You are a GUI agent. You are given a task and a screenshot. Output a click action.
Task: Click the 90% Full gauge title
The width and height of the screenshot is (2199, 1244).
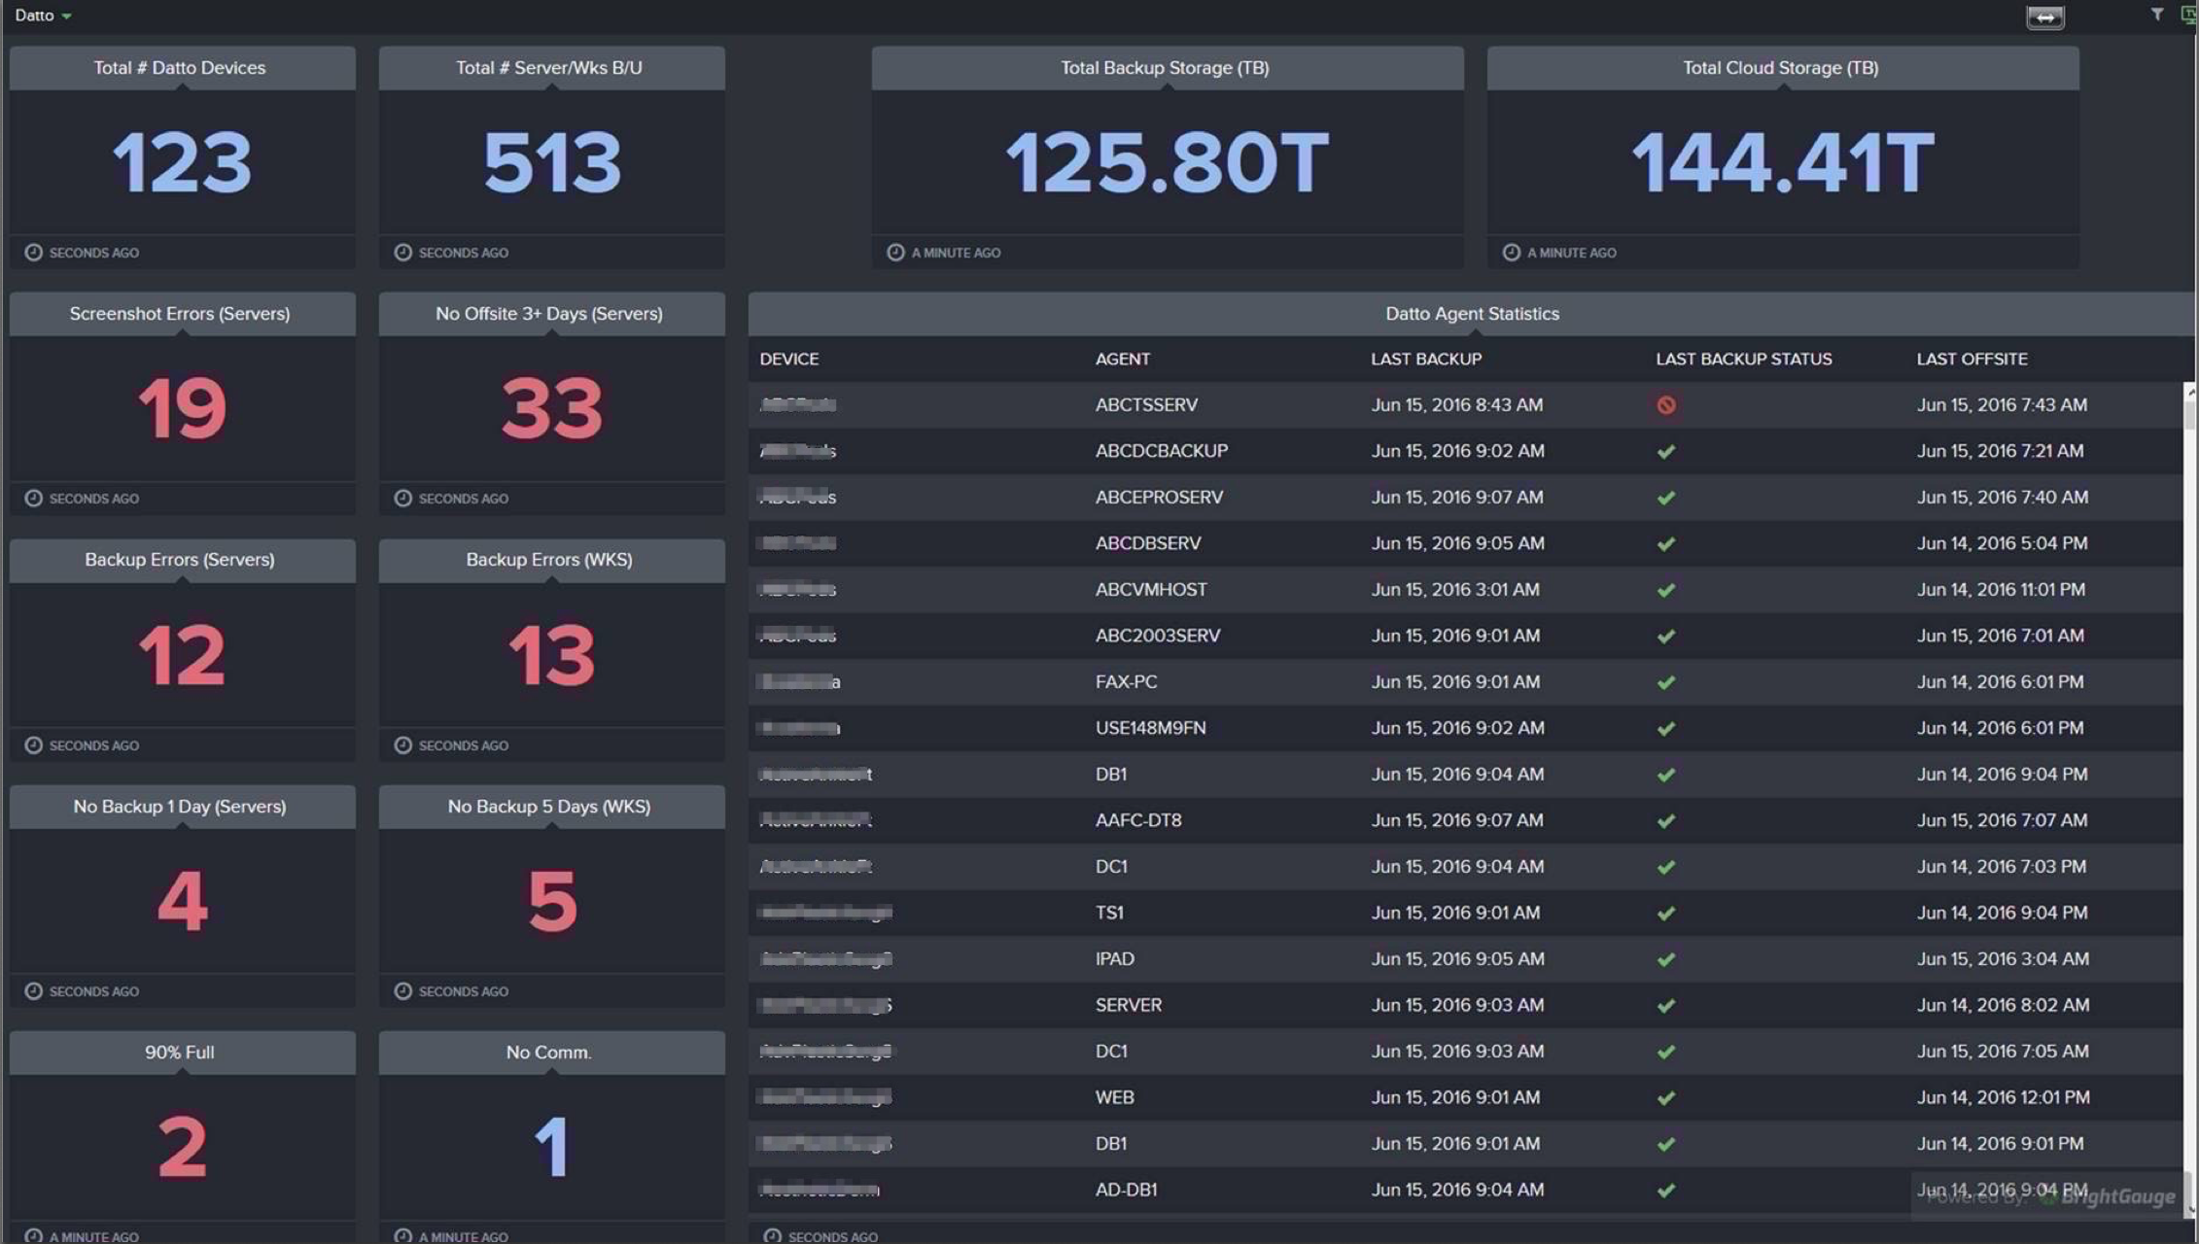point(180,1053)
